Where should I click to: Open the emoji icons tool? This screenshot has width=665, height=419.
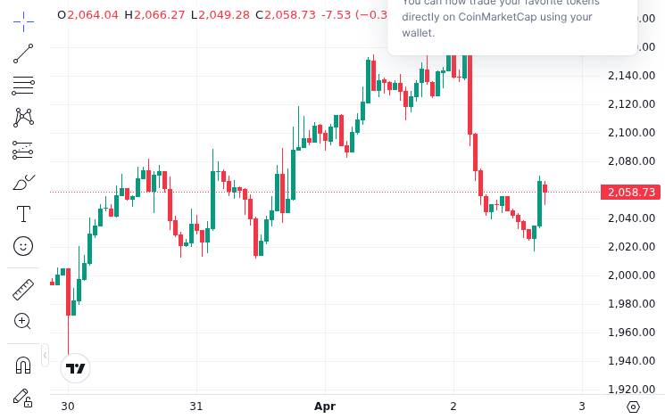23,245
